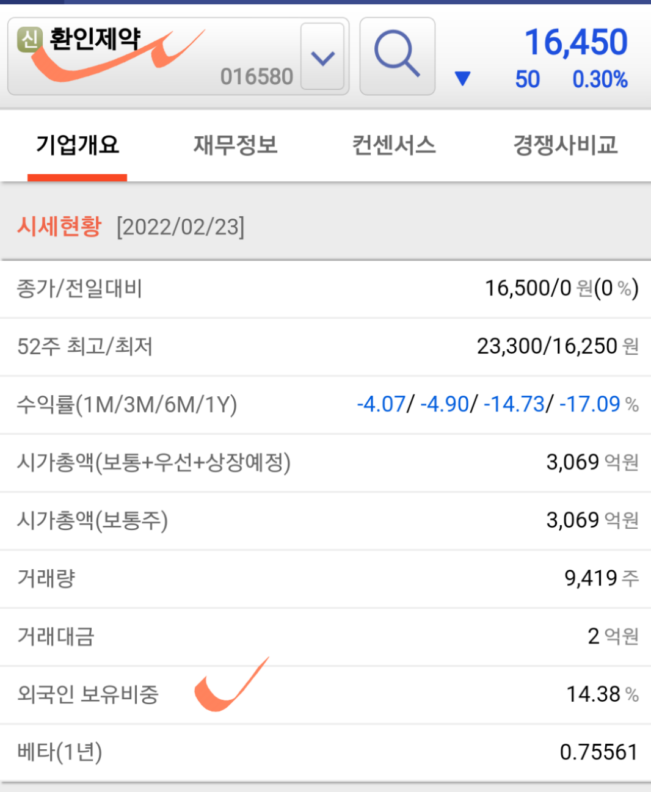Expand the stock selector dropdown arrow
Screen dimensions: 651x792
click(322, 57)
